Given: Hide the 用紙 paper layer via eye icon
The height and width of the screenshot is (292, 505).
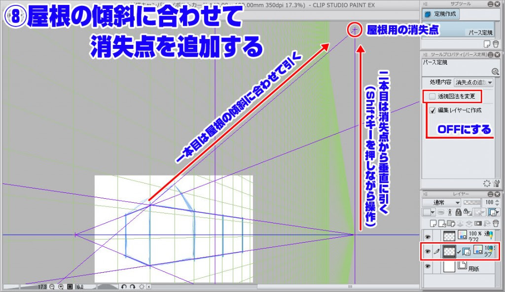Looking at the screenshot, I should (x=428, y=266).
